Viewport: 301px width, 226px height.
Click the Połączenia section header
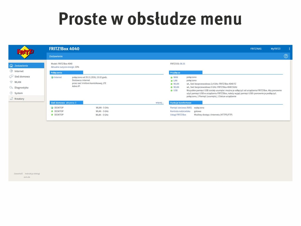point(66,72)
